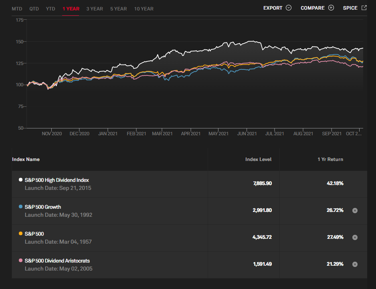Click Launch Date: Mar 04, 1957 text
This screenshot has width=376, height=289.
point(58,242)
